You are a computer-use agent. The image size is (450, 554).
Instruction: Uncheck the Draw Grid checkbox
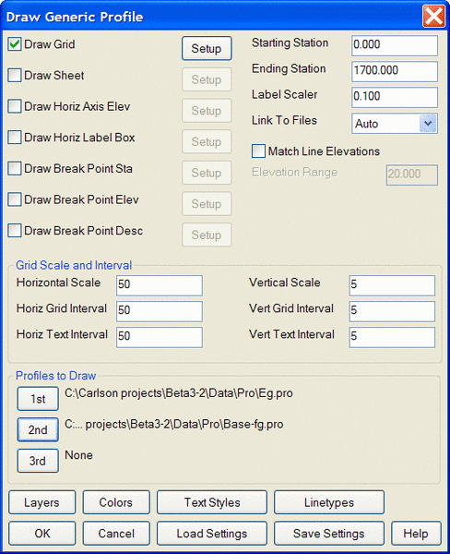coord(15,44)
